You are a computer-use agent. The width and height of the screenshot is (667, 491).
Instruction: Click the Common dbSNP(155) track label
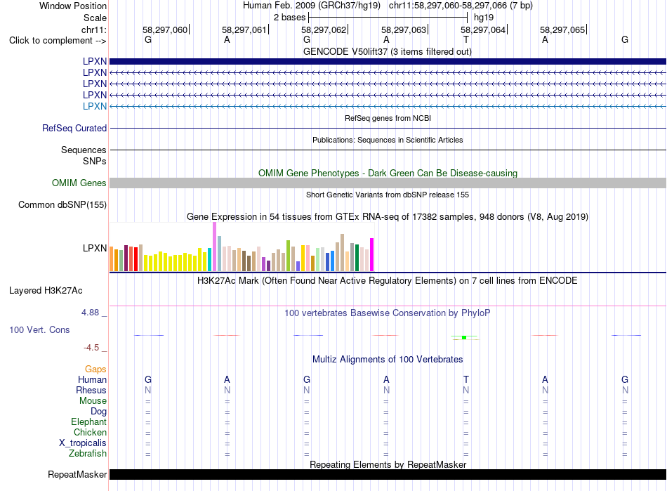point(62,204)
